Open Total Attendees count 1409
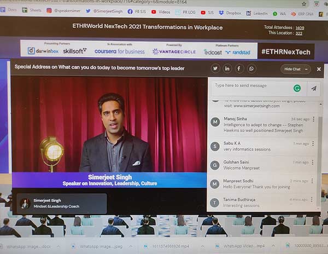The height and width of the screenshot is (254, 328). [x=300, y=27]
